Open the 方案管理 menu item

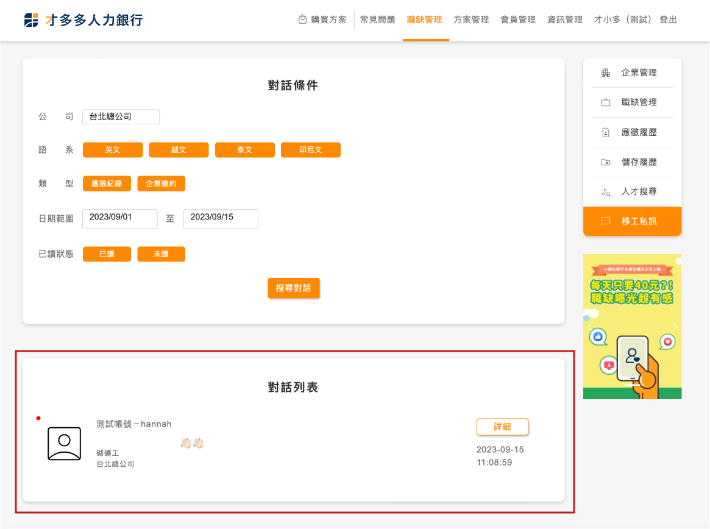471,20
